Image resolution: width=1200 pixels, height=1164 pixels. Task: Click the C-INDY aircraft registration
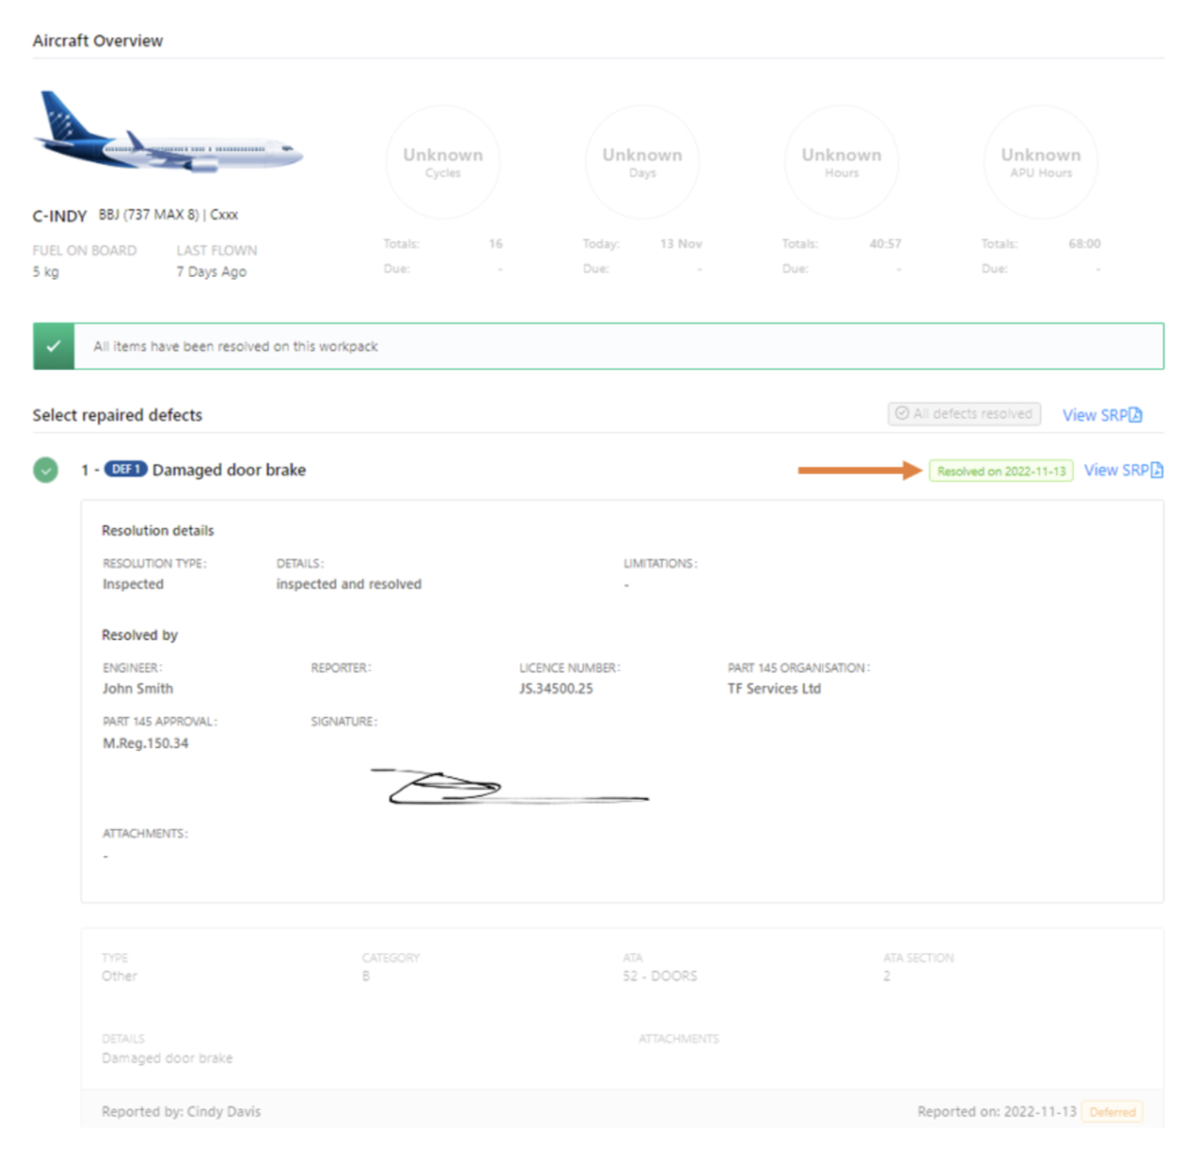pos(60,216)
